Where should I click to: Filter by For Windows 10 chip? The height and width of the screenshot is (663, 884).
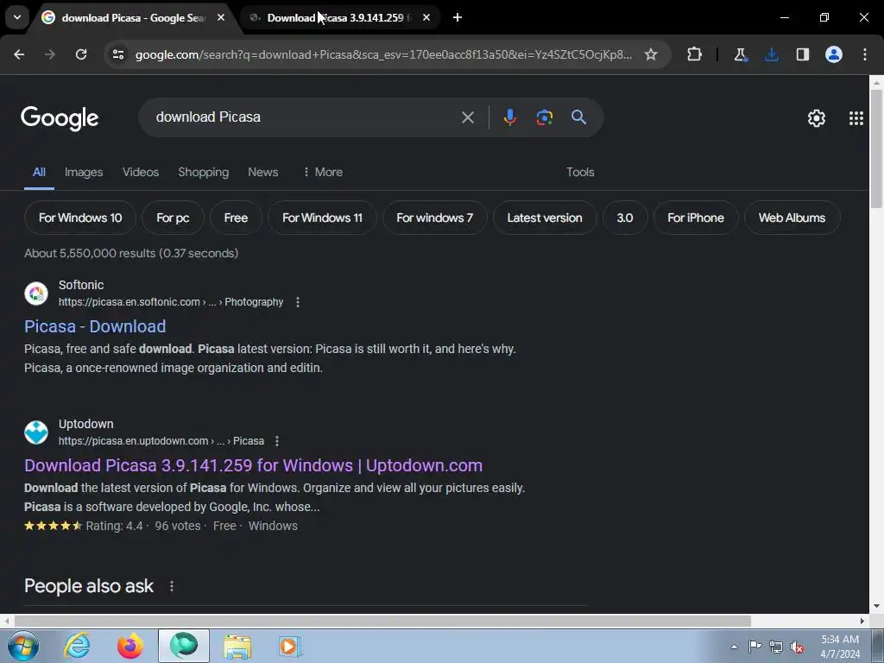pos(80,218)
